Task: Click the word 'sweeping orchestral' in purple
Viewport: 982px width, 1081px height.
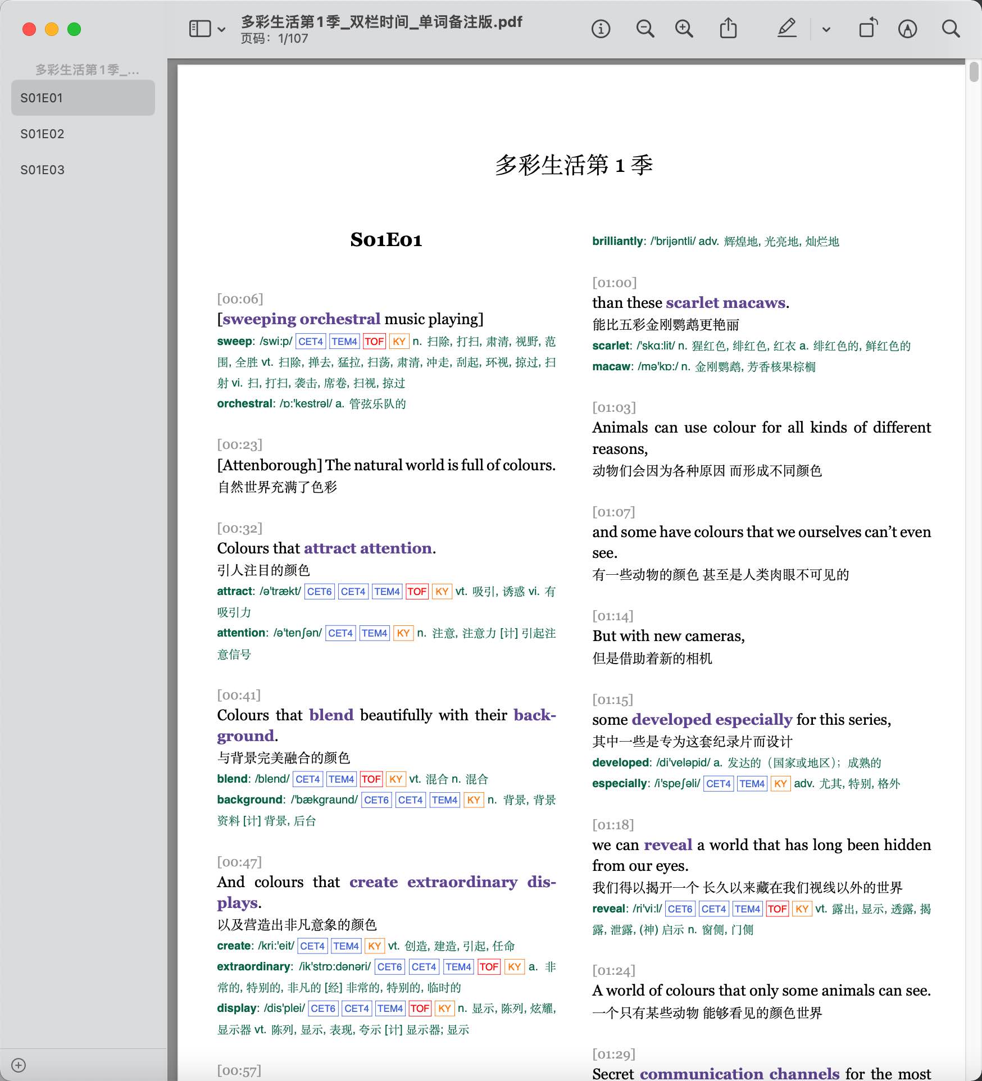Action: [301, 319]
